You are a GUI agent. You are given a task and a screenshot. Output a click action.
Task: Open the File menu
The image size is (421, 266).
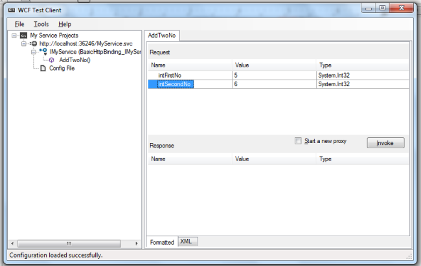pyautogui.click(x=19, y=24)
